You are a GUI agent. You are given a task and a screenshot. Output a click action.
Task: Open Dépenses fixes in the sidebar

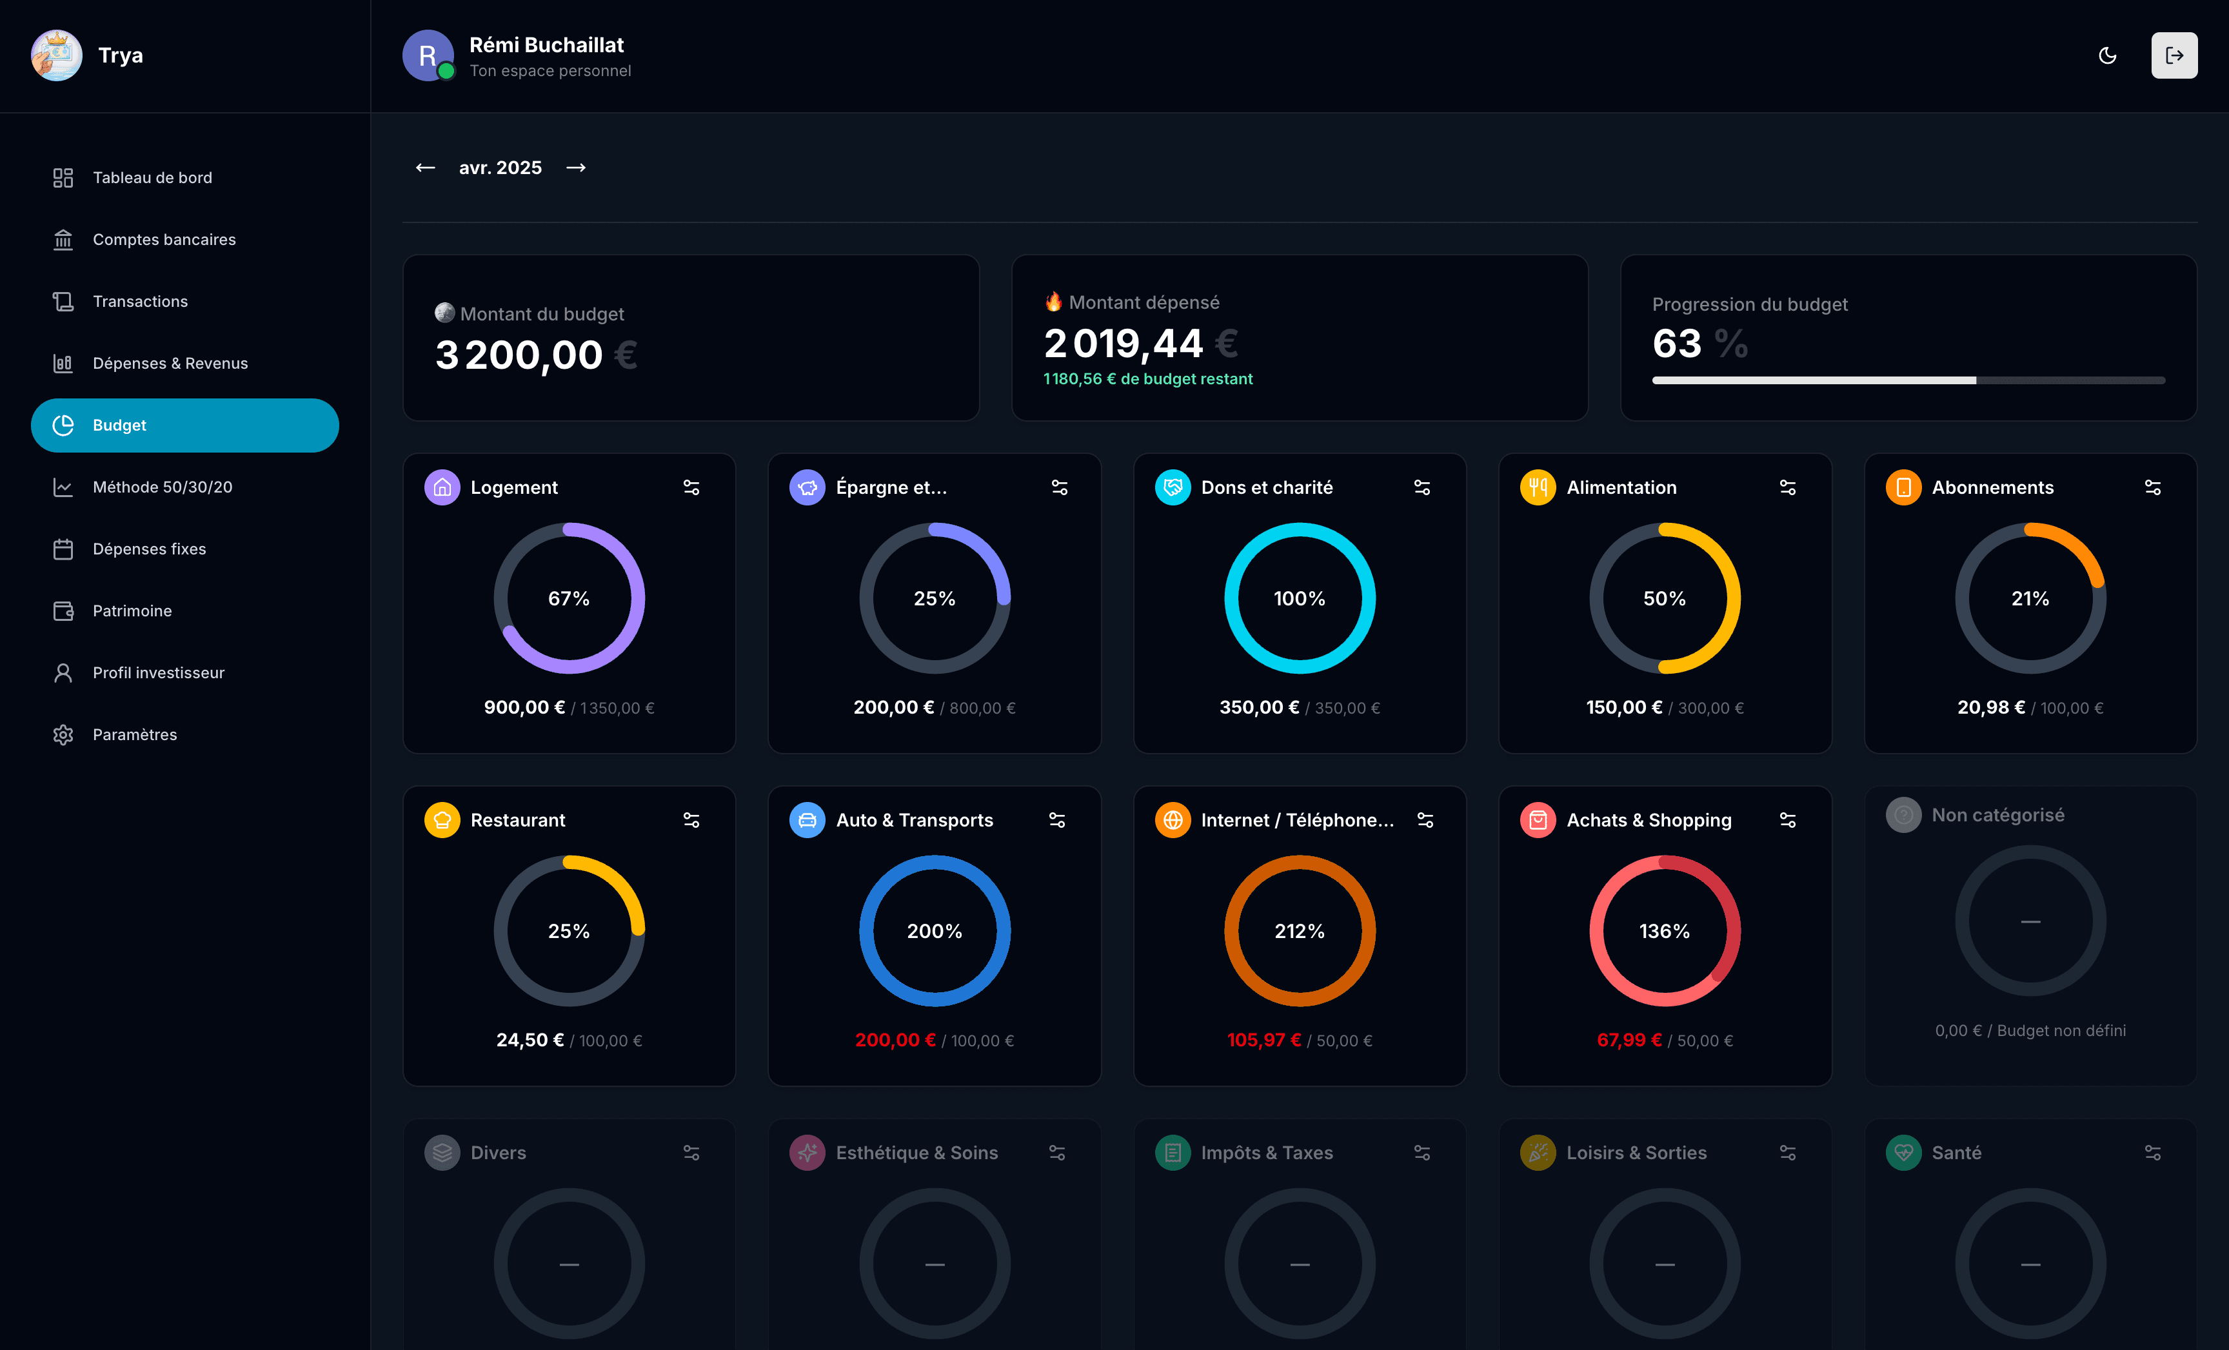click(184, 549)
